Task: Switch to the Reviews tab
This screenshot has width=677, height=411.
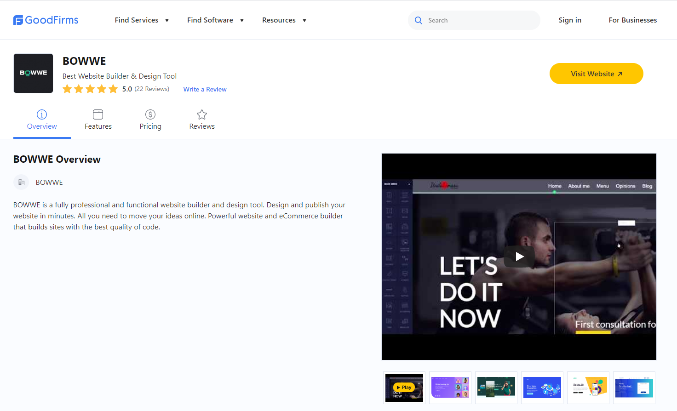Action: pos(202,120)
